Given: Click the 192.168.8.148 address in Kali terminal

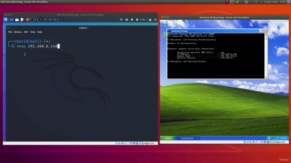Looking at the screenshot, I should point(43,46).
